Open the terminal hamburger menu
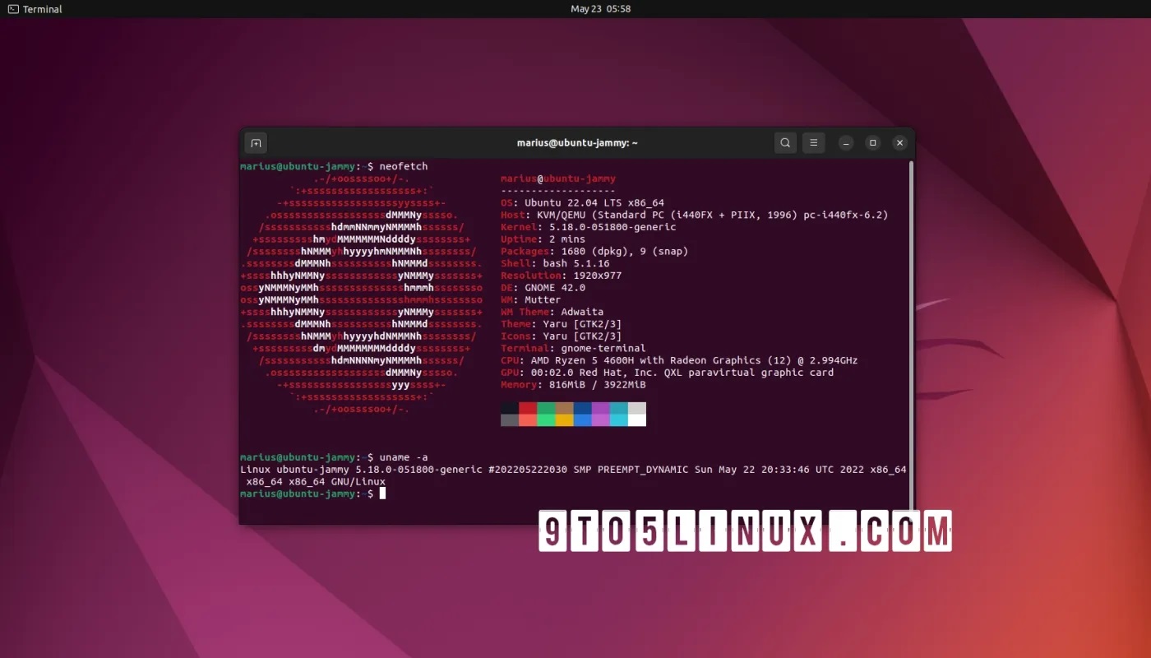This screenshot has width=1151, height=658. (x=813, y=143)
